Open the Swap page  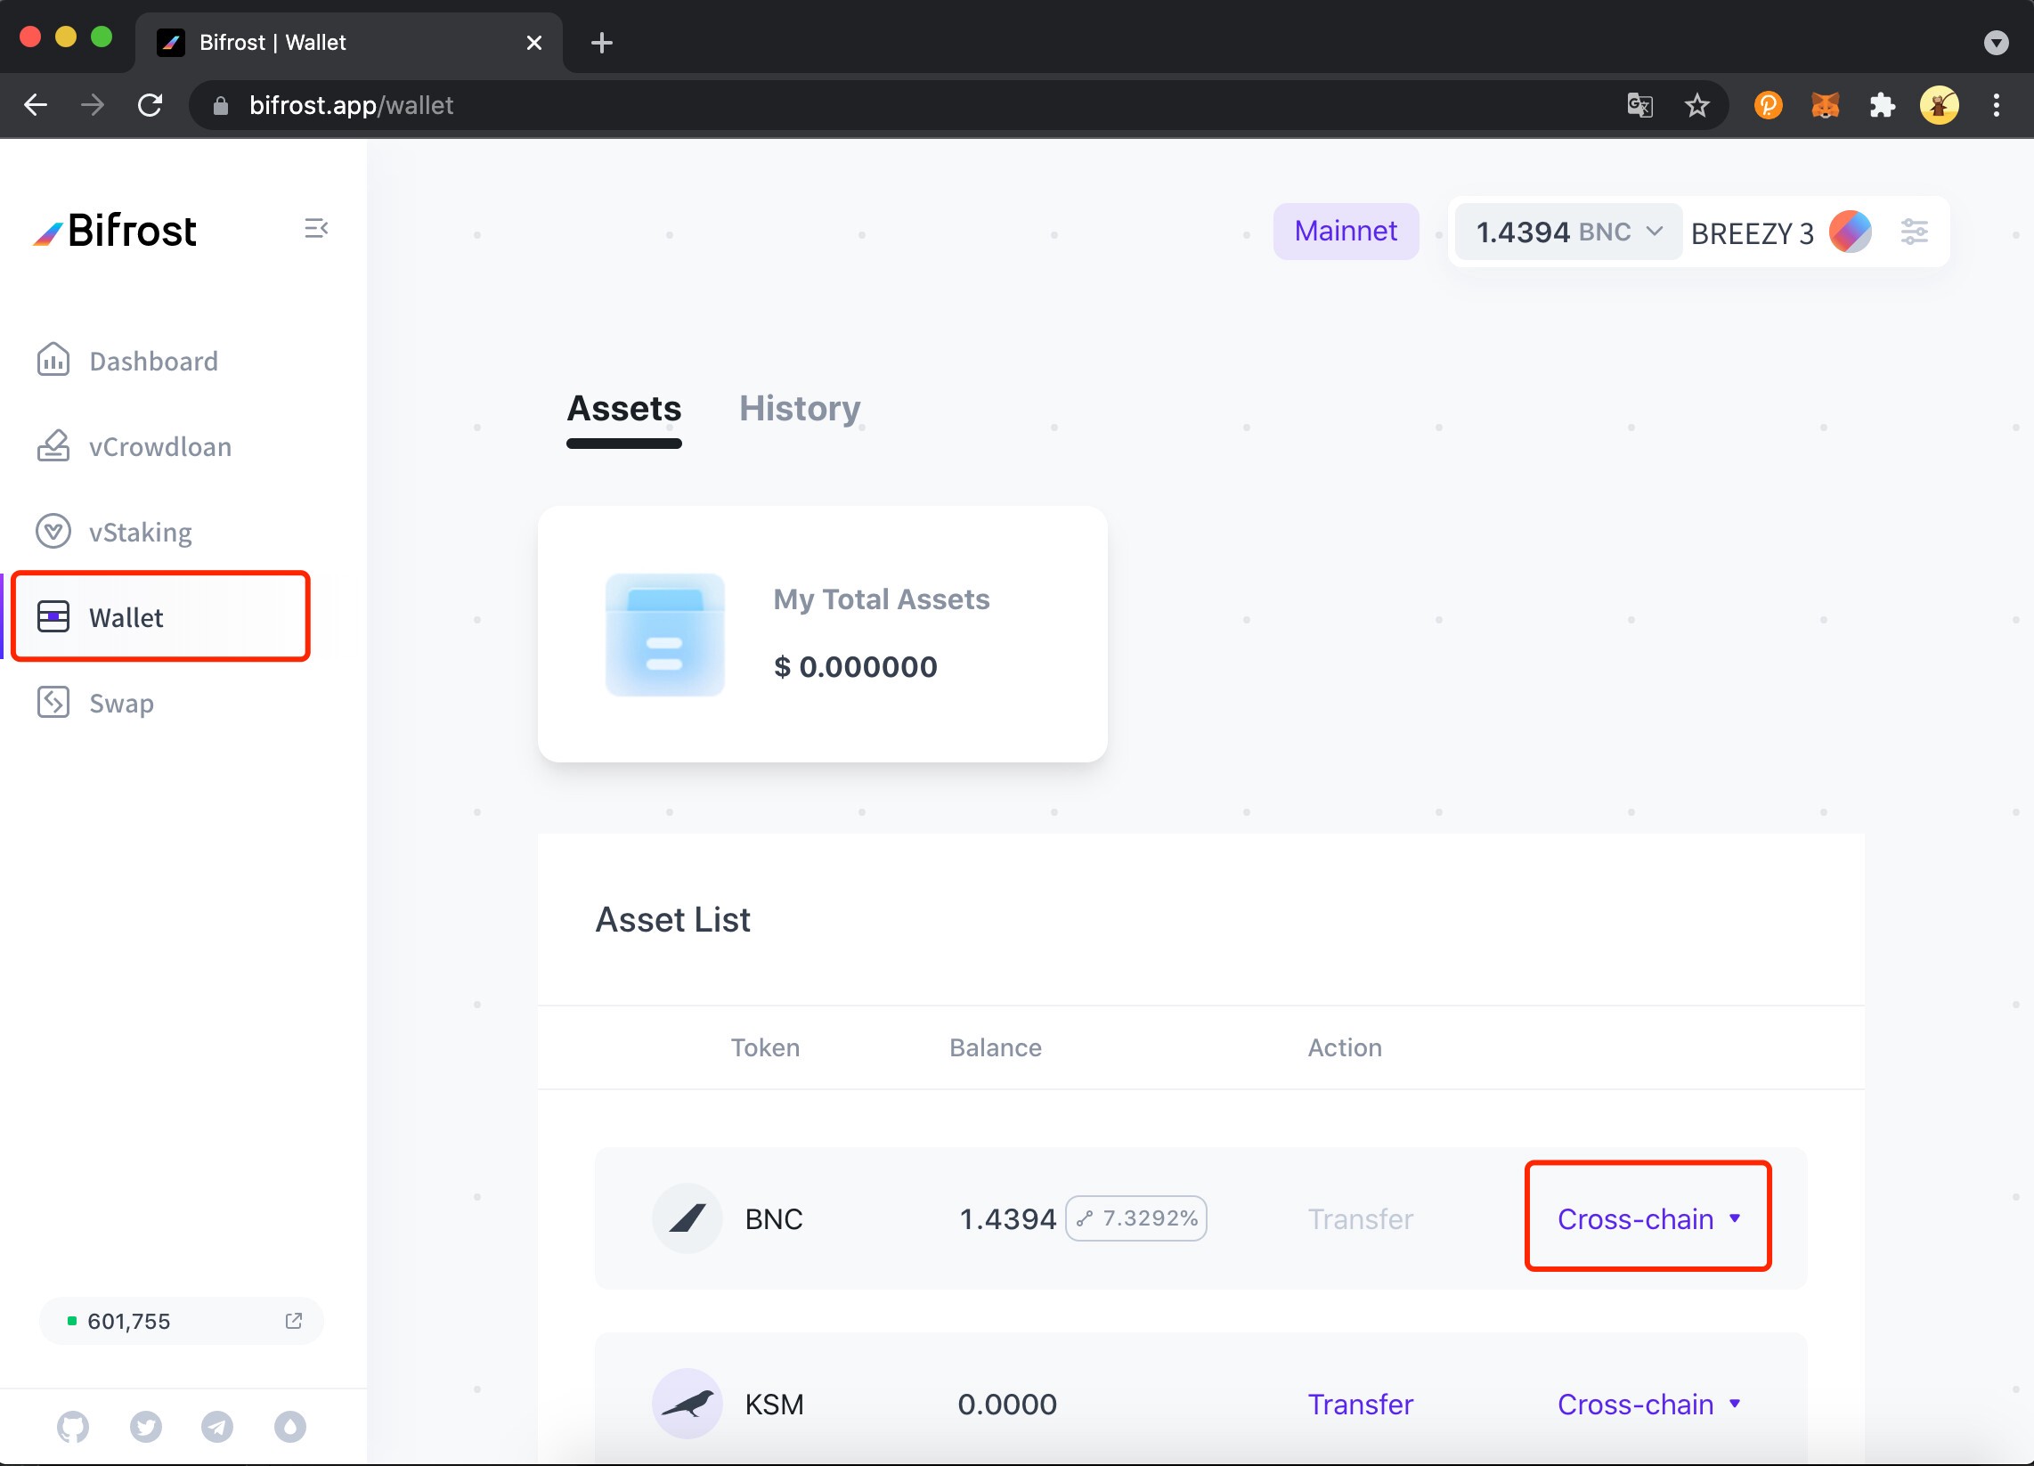95,702
